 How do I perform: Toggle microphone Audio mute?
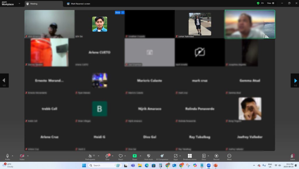(x=8, y=156)
